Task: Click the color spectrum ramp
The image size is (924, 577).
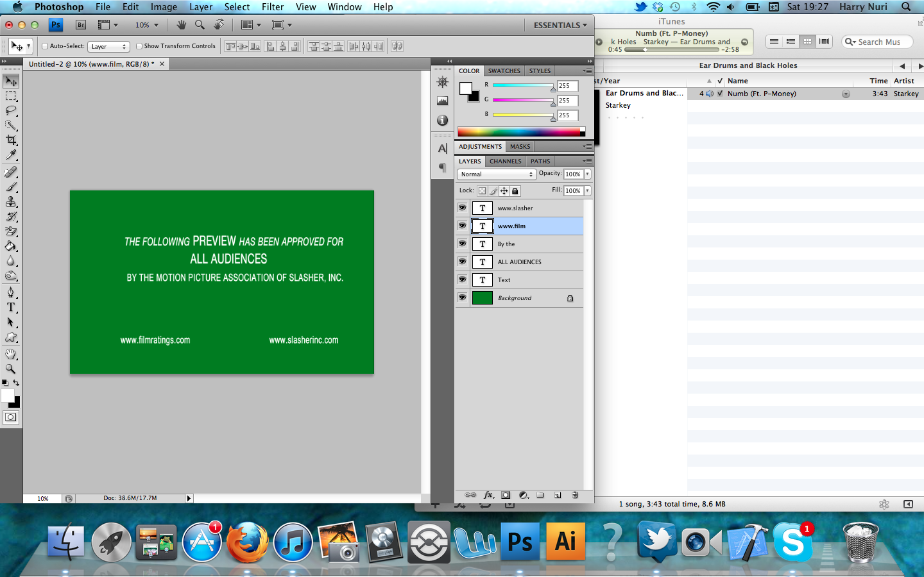Action: 520,132
